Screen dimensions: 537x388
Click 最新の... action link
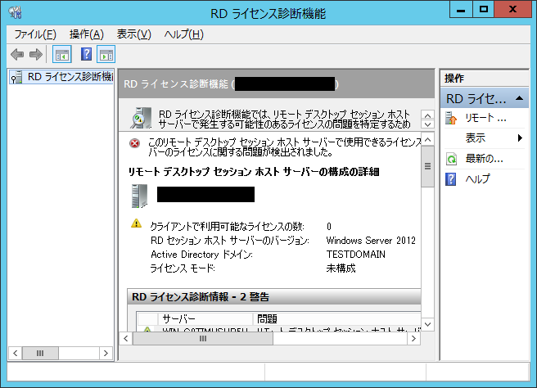(x=484, y=159)
